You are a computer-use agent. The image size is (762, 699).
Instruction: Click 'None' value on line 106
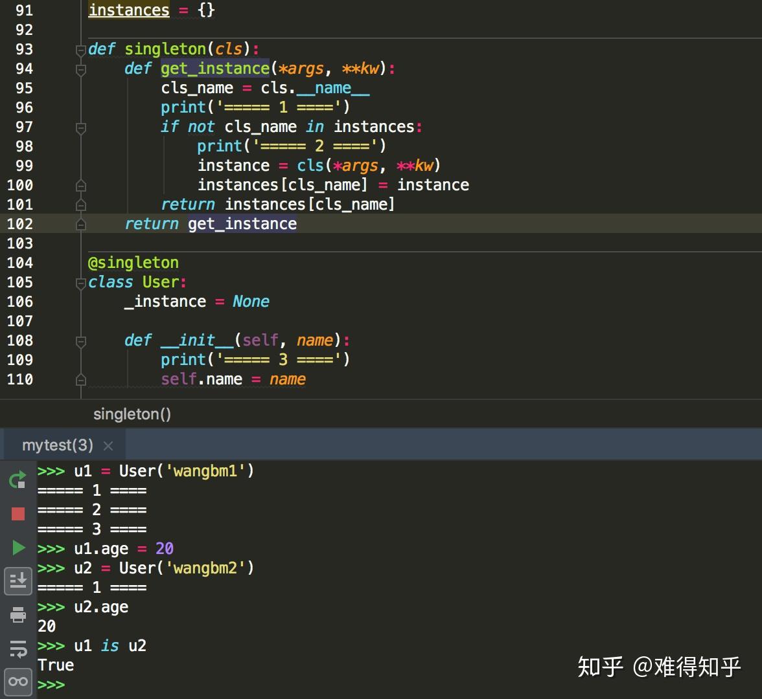(x=251, y=302)
